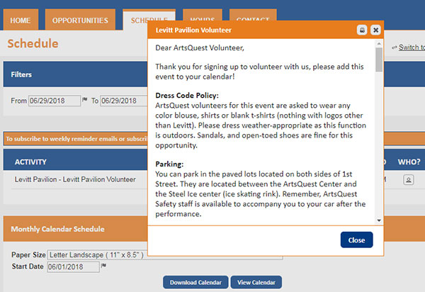Switch to the OPPORTUNITIES tab
This screenshot has width=425, height=292.
click(80, 20)
